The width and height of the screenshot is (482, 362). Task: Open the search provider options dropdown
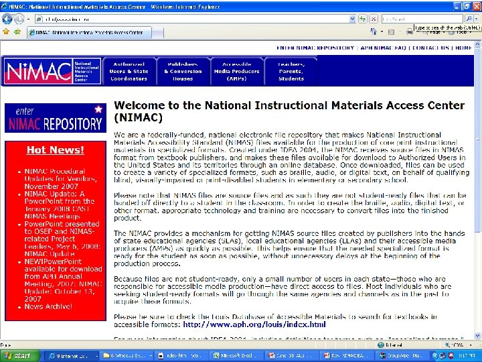tap(477, 19)
